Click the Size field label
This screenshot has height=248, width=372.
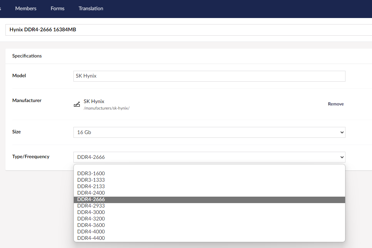click(16, 132)
